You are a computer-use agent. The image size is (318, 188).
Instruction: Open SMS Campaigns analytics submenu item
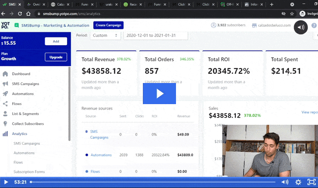(x=27, y=143)
